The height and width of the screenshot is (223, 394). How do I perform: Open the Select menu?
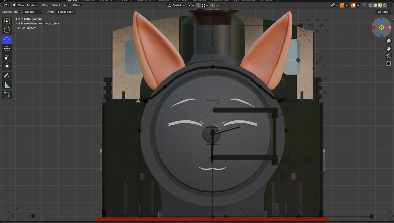(56, 5)
